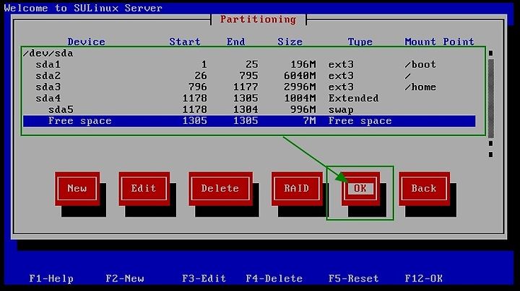Click the Size column header
Viewport: 520px width, 291px height.
pos(290,42)
